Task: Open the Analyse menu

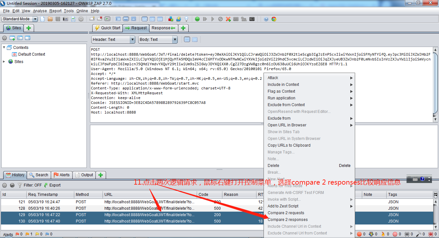Action: tap(40, 11)
